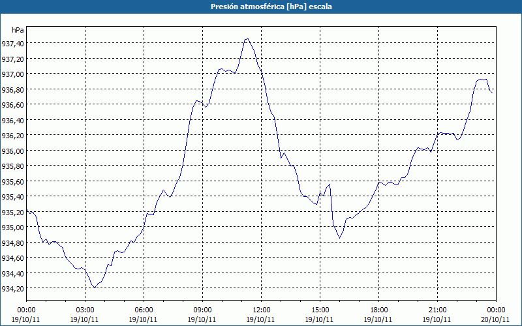
Task: Select the 936,20 y-axis value
Action: tap(12, 136)
